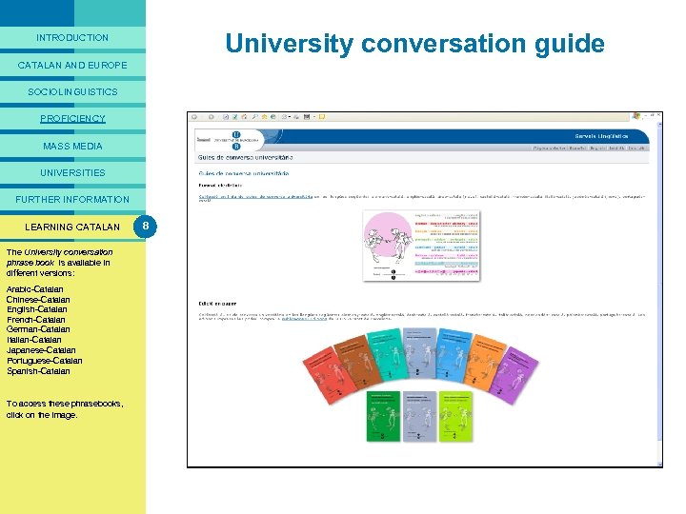The image size is (686, 514).
Task: Click the 'Italian-Catalan' list entry
Action: click(34, 340)
